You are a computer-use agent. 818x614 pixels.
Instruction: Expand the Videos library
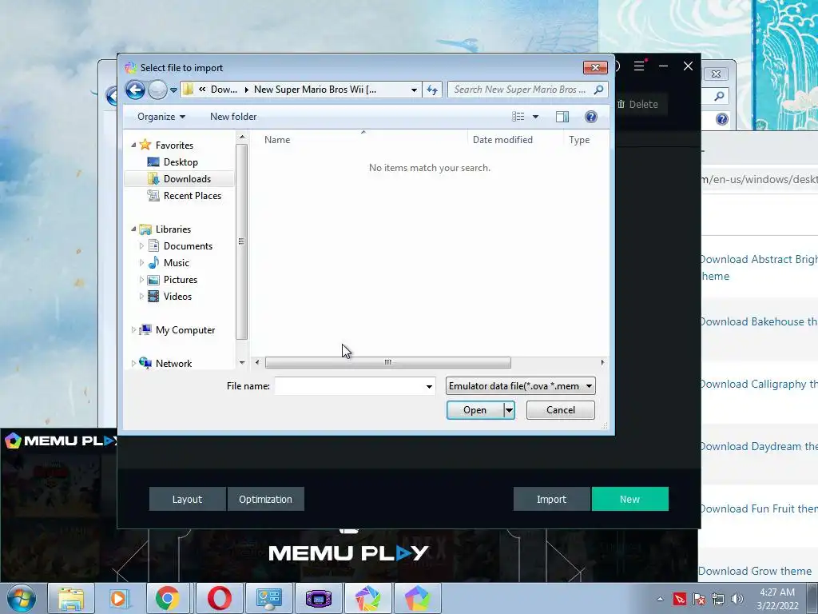tap(141, 296)
